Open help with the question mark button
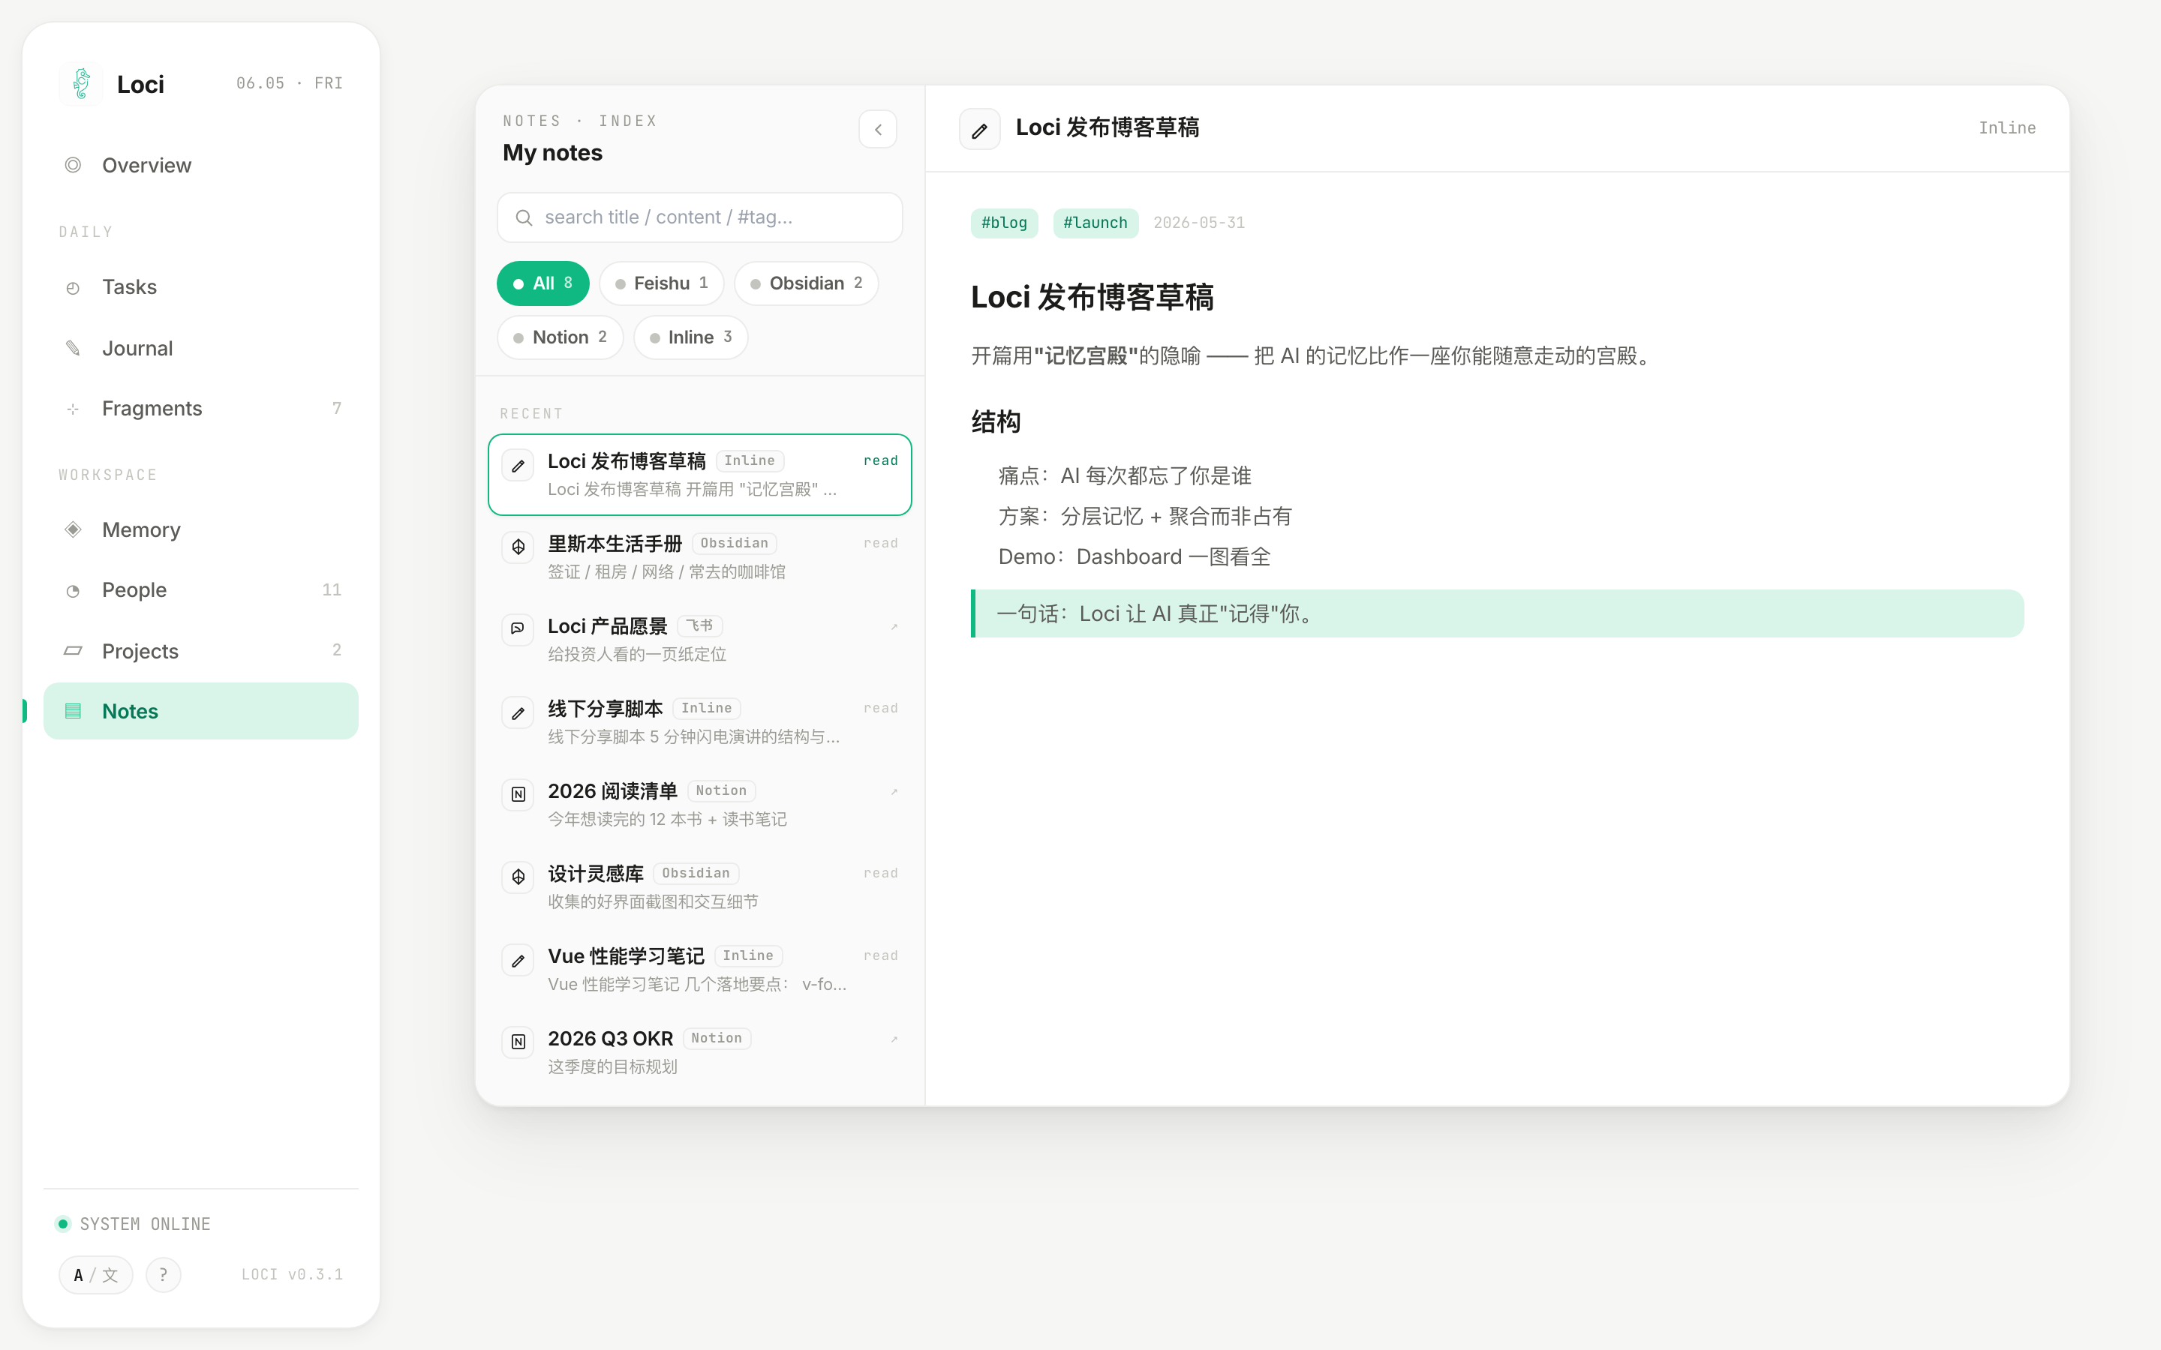 point(164,1275)
